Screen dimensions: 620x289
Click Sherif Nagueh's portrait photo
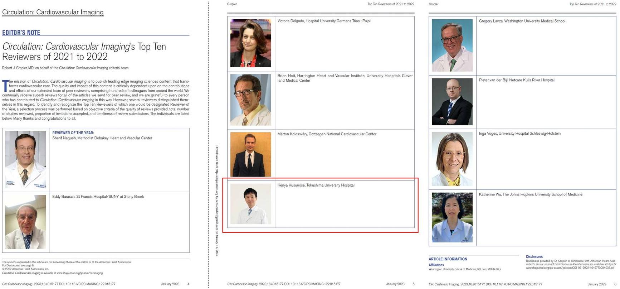click(x=25, y=159)
